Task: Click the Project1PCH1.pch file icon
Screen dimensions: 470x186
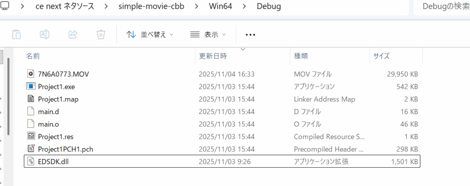Action: pyautogui.click(x=31, y=148)
